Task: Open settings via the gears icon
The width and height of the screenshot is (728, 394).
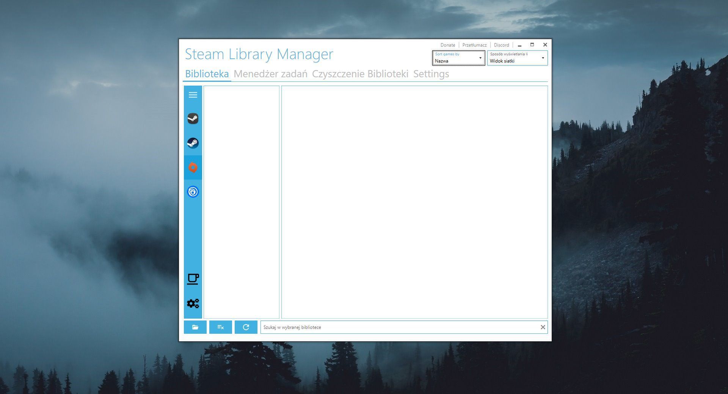Action: click(193, 303)
